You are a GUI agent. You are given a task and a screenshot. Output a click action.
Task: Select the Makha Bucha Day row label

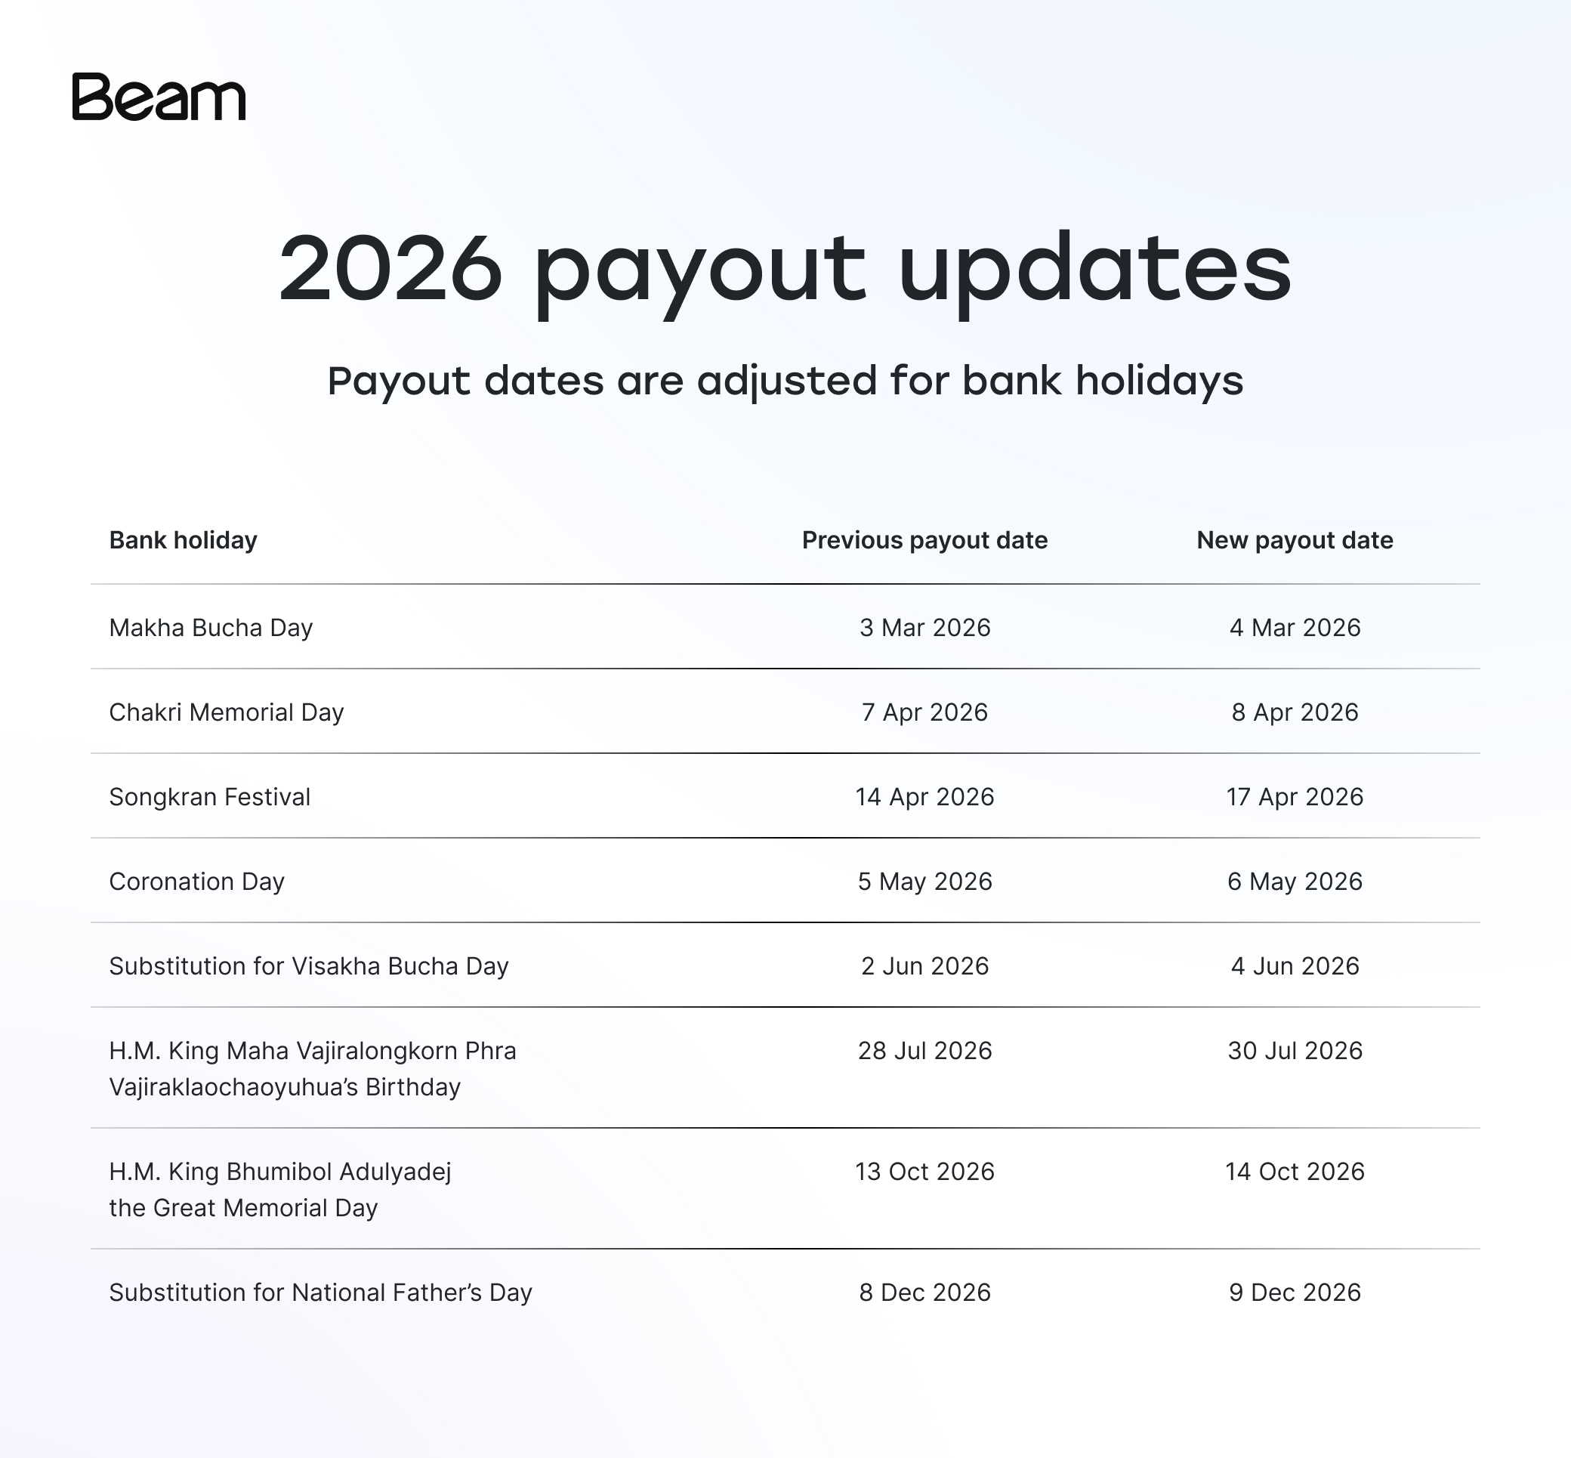211,628
